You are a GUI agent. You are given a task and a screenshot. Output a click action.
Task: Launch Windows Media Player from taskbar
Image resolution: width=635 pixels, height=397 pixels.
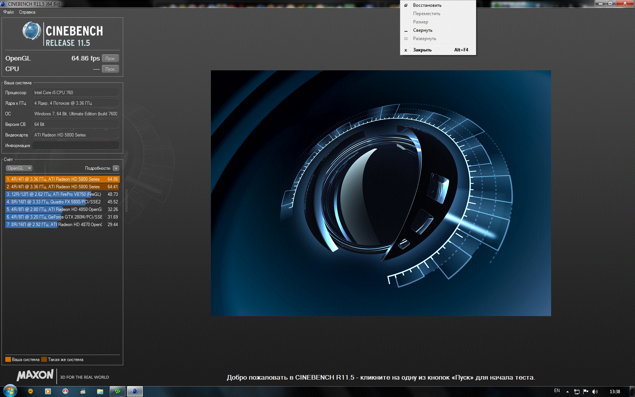pos(48,392)
